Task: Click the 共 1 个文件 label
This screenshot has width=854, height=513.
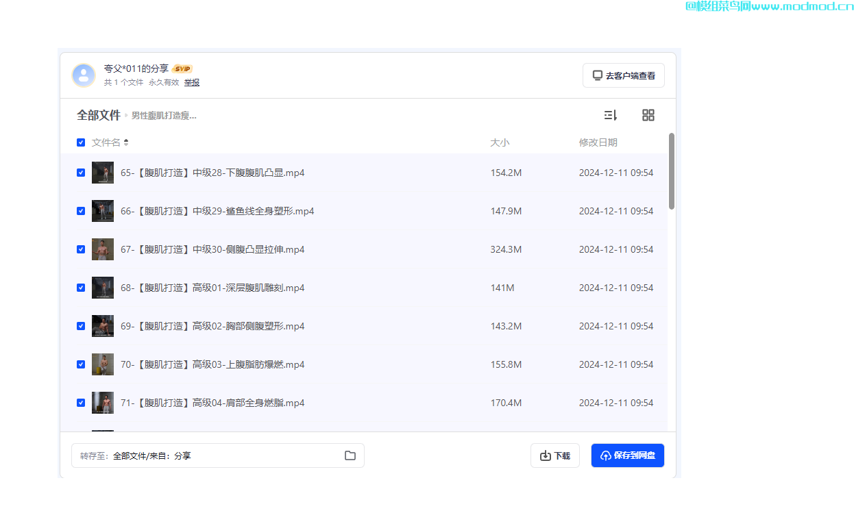Action: coord(123,82)
